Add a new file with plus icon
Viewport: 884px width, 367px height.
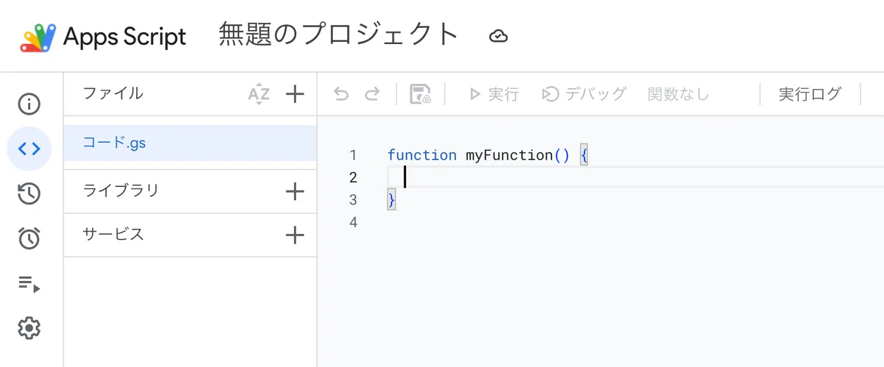click(x=295, y=94)
